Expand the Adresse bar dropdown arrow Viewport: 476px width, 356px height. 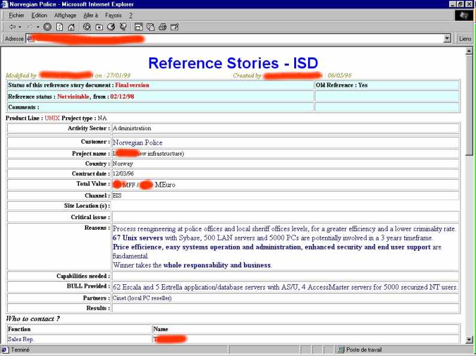pos(447,38)
